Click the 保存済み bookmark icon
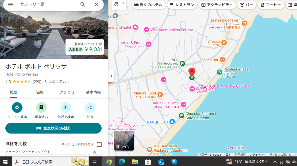Viewport: 297px width, 166px height. click(41, 107)
